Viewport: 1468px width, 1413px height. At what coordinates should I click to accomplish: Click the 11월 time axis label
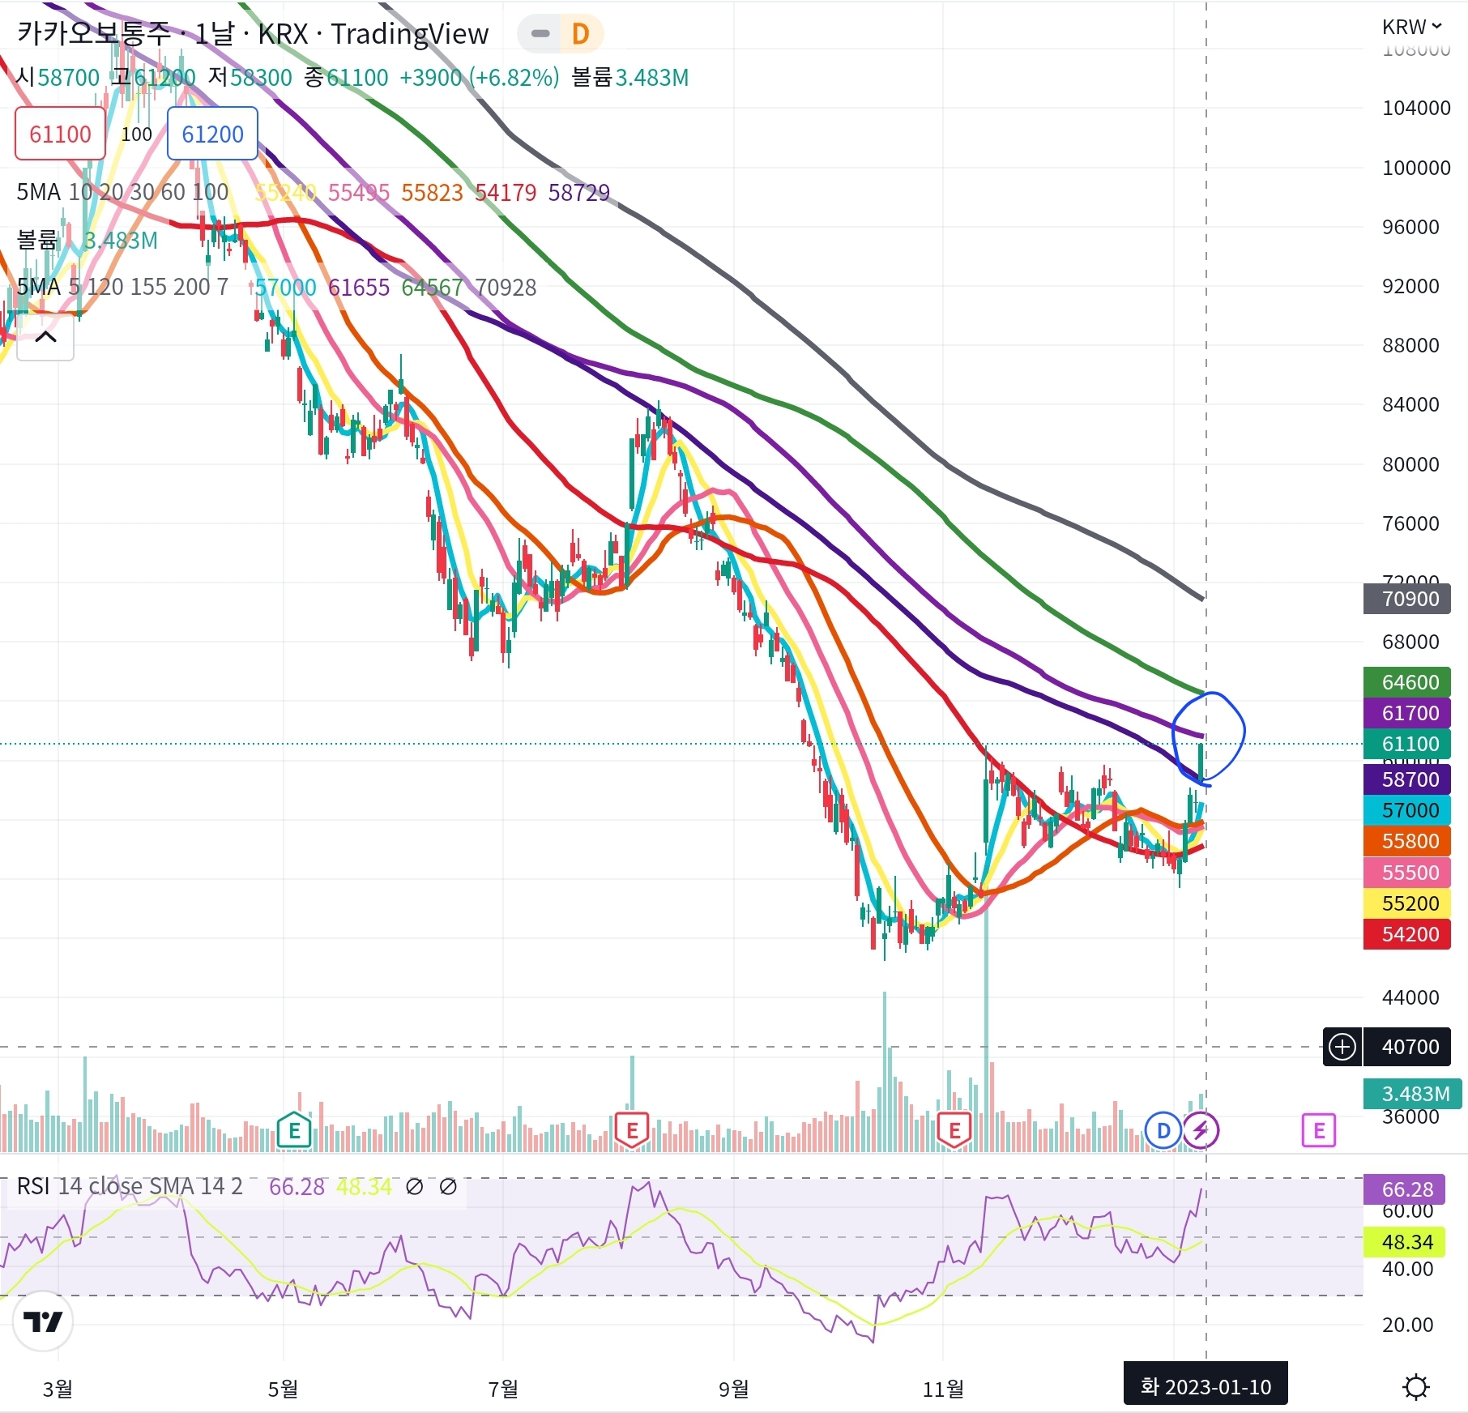944,1389
